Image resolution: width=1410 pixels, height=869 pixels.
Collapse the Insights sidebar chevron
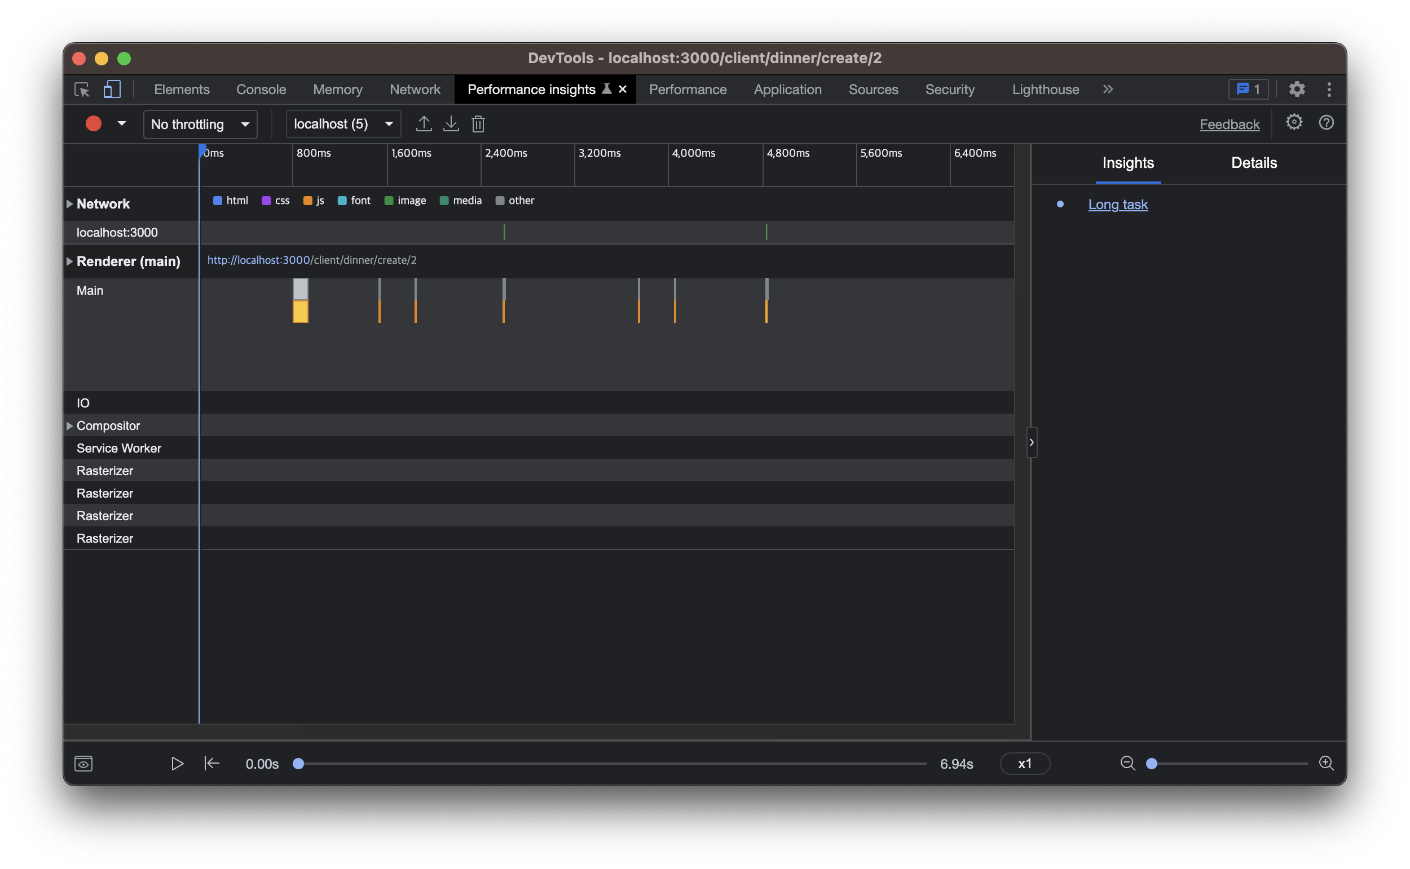[1032, 442]
